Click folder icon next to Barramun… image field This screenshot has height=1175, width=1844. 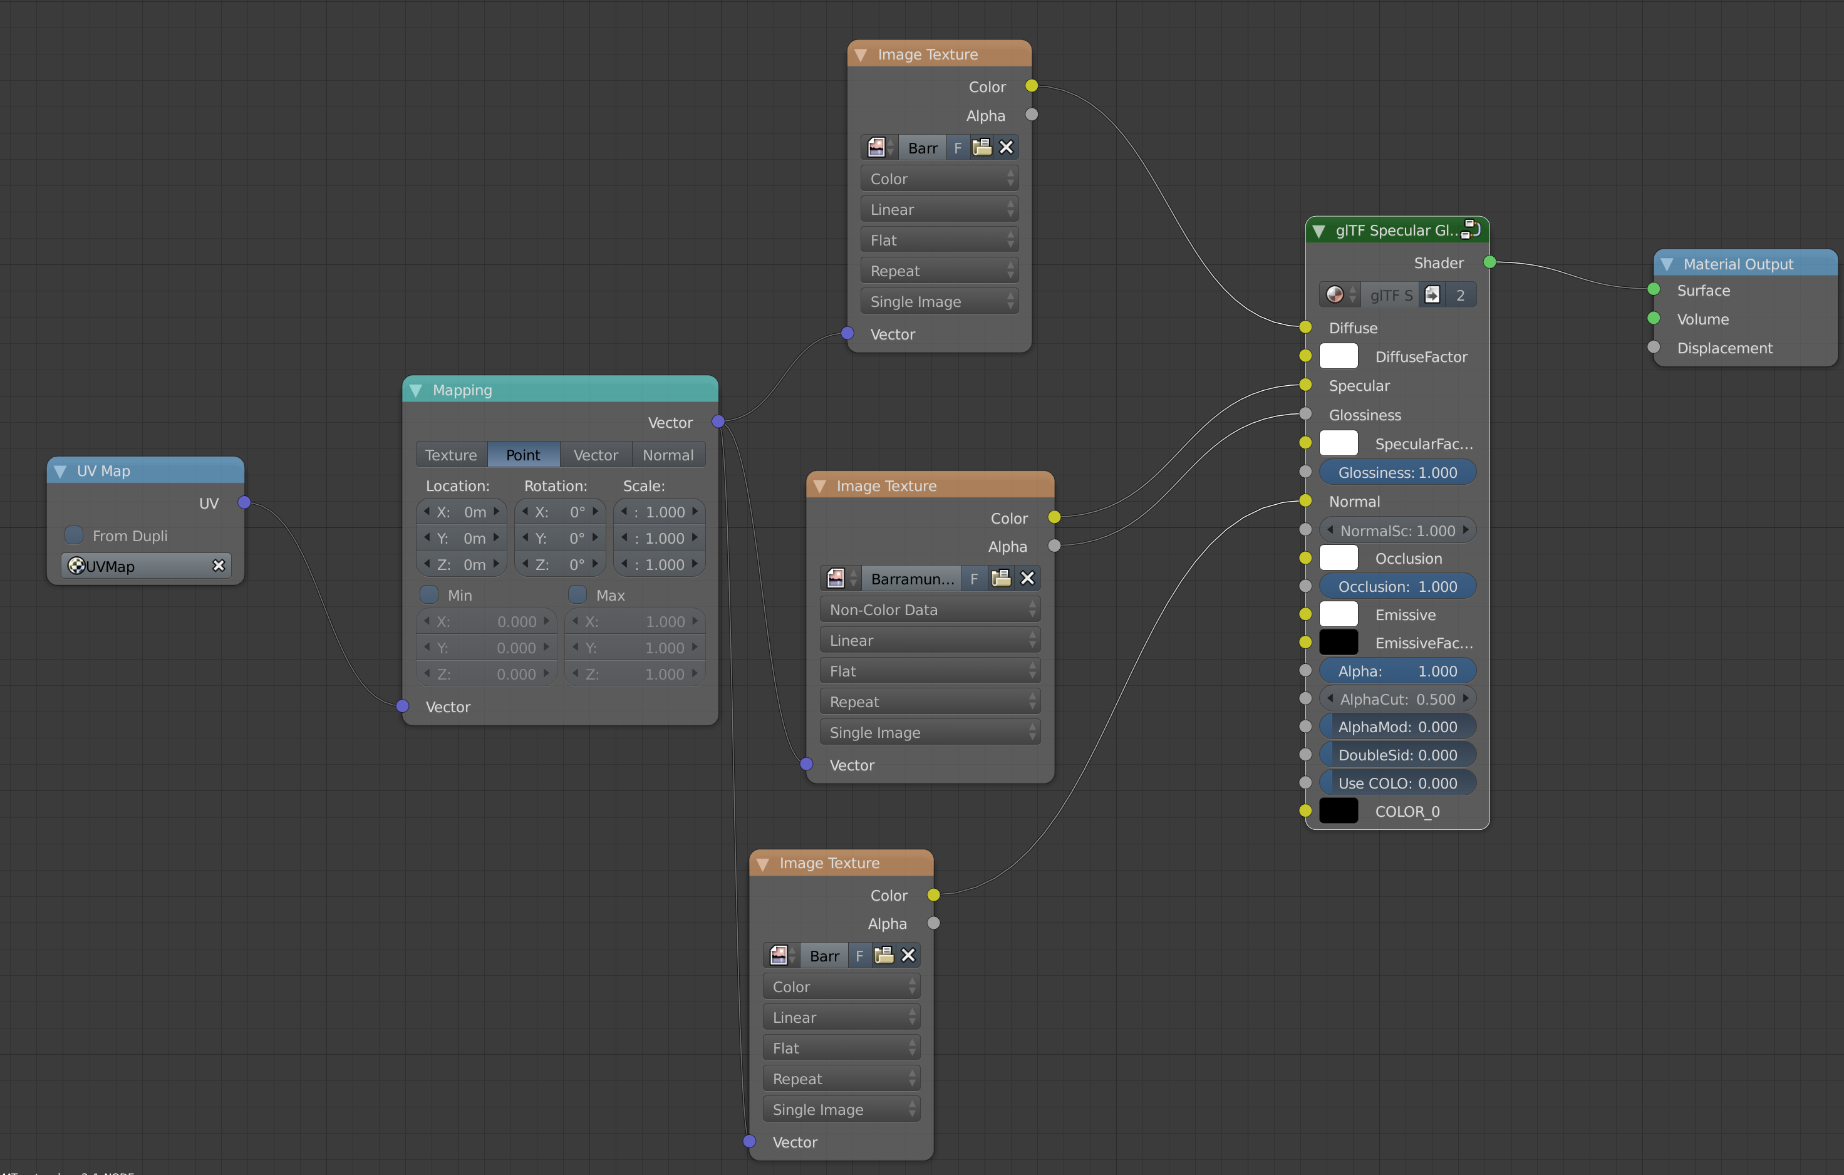[x=1001, y=578]
